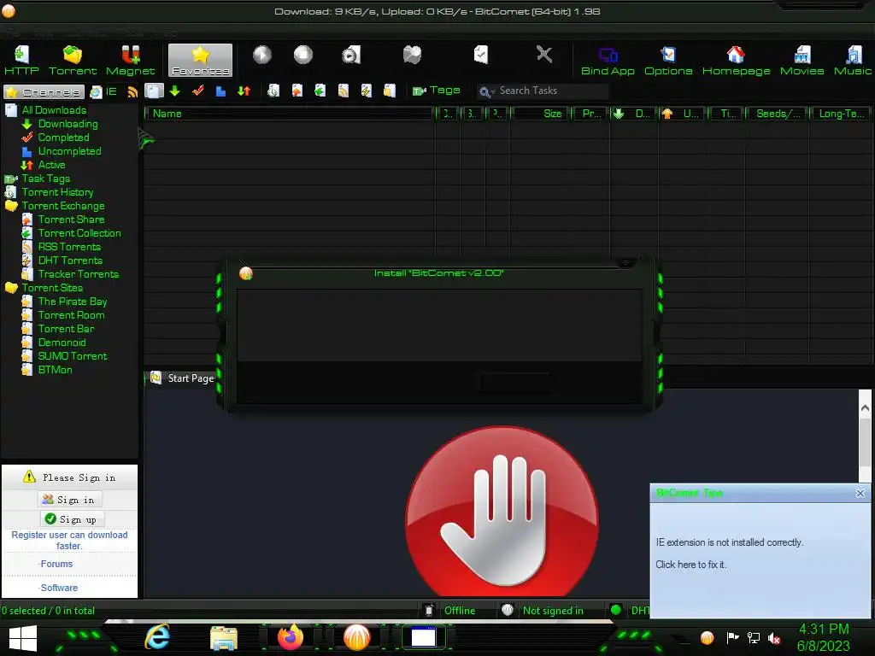The width and height of the screenshot is (875, 656).
Task: Filter uncompleted tasks with blue icon
Action: click(x=220, y=91)
